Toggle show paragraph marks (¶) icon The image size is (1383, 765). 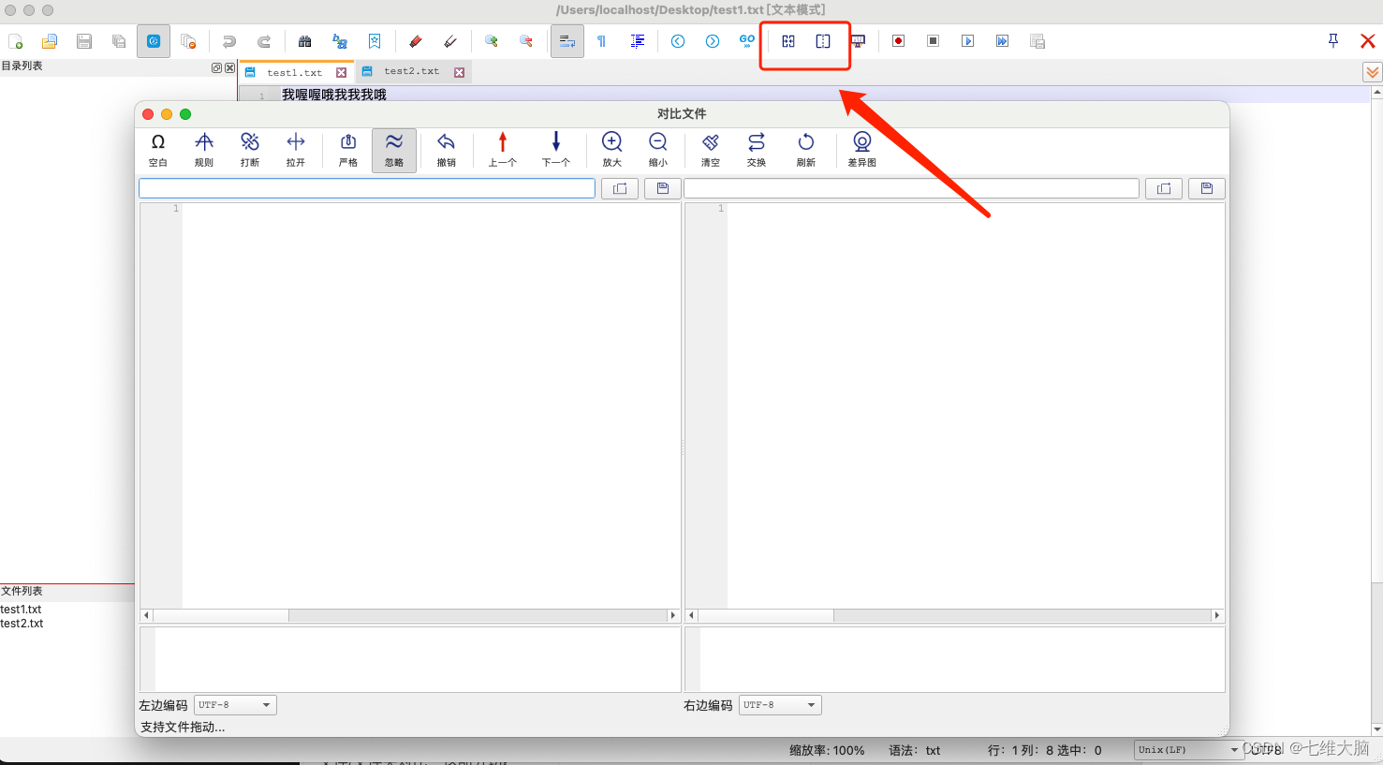(x=602, y=41)
